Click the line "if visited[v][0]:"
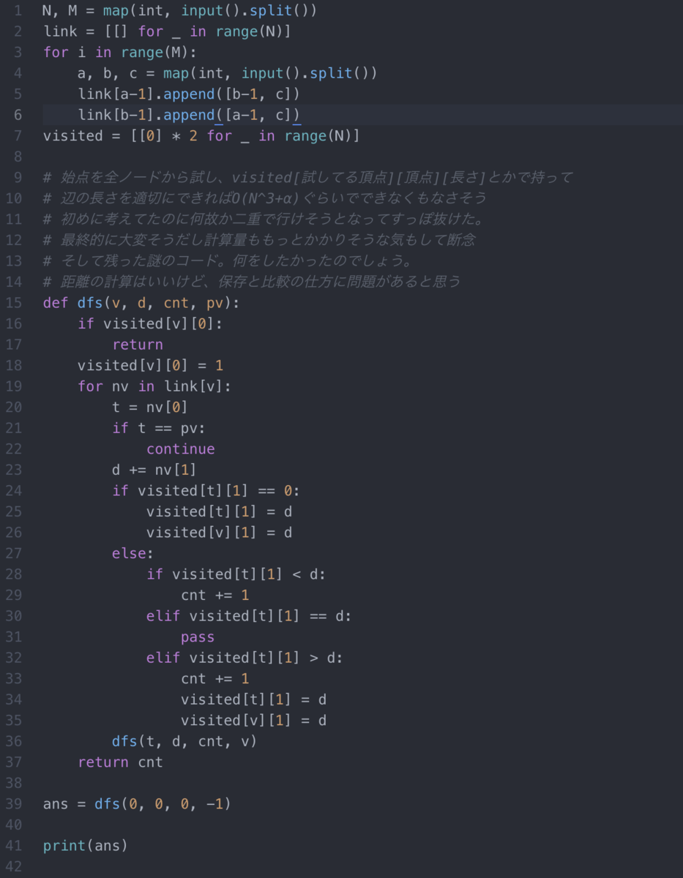The image size is (683, 878). [x=150, y=323]
